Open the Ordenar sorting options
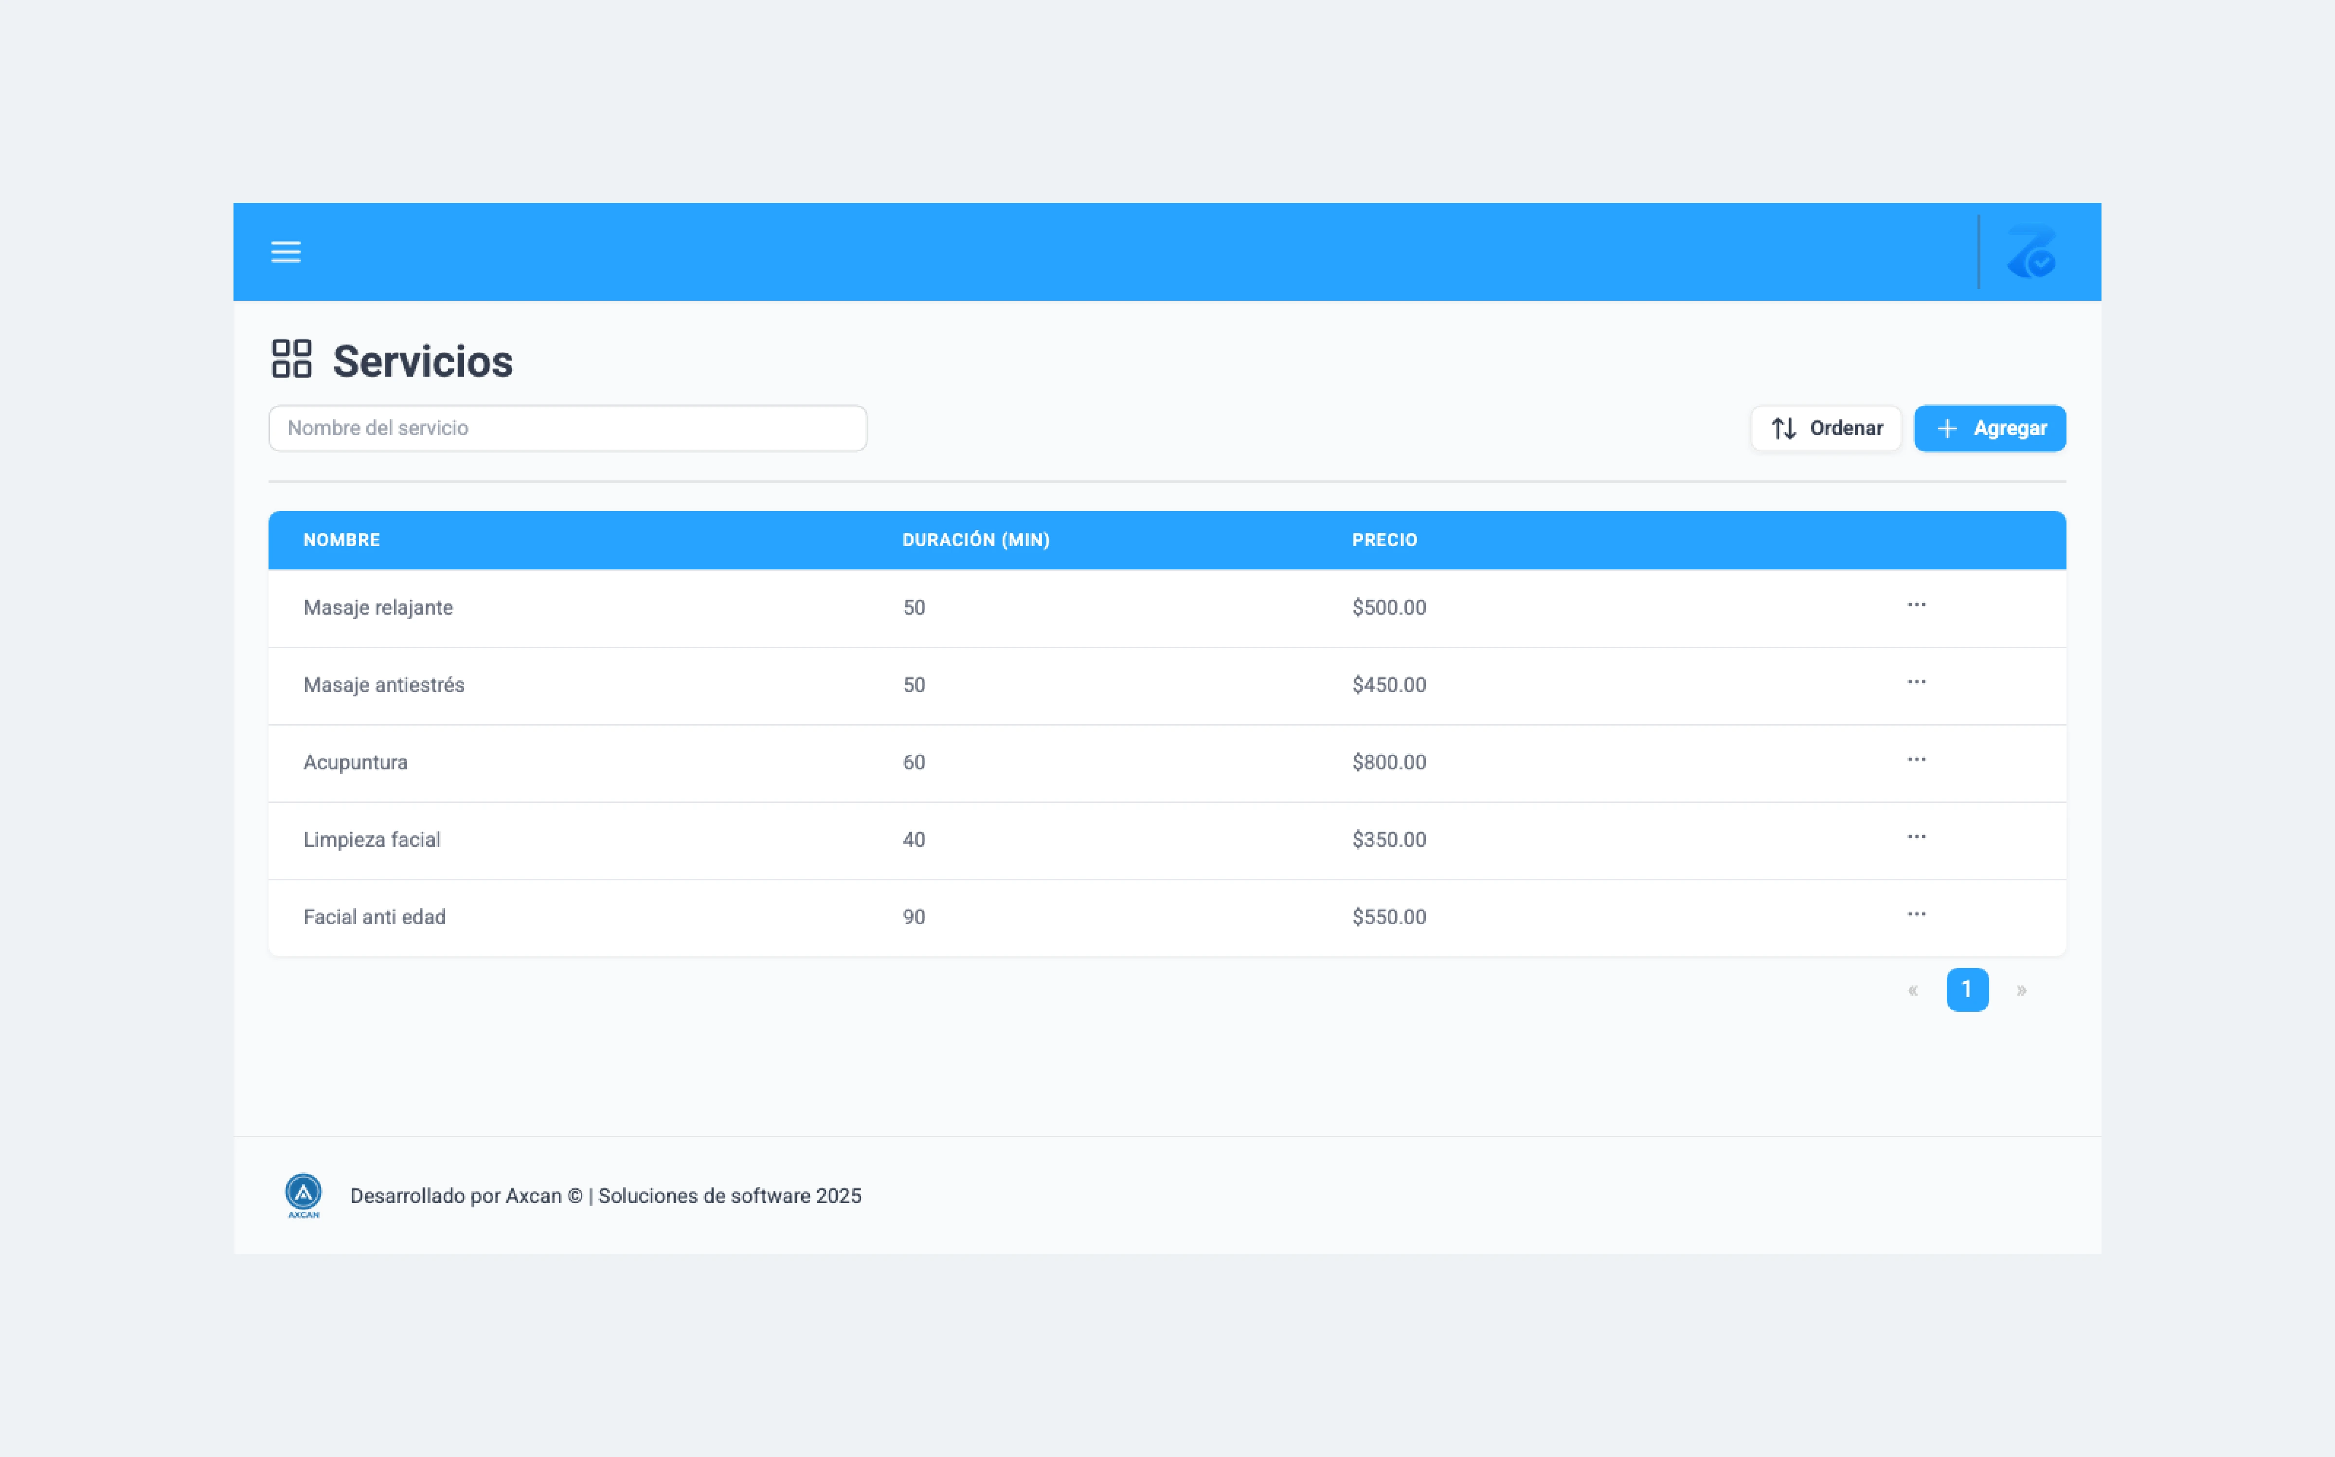Image resolution: width=2335 pixels, height=1457 pixels. click(1825, 428)
